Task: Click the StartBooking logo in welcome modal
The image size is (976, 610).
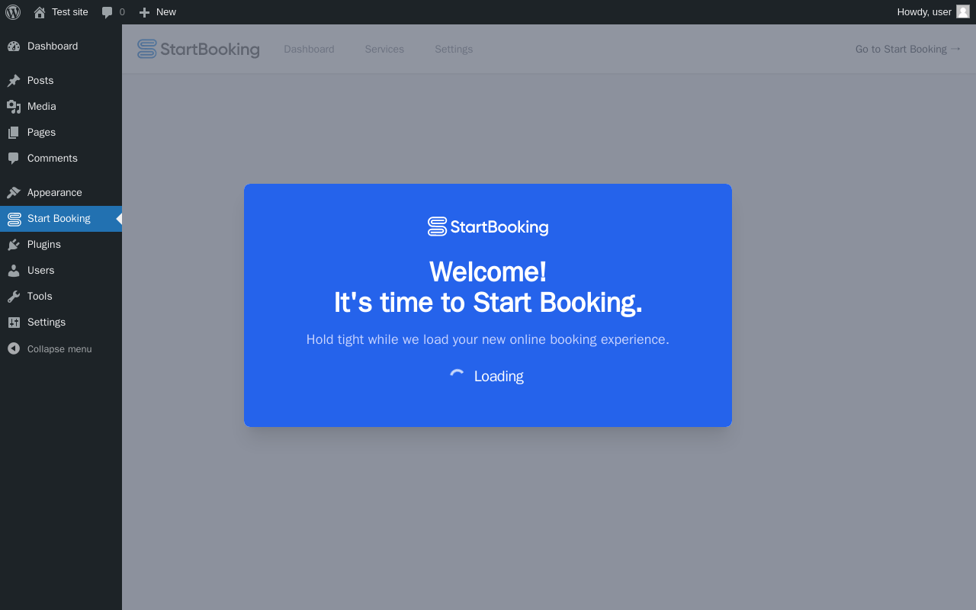Action: tap(488, 226)
